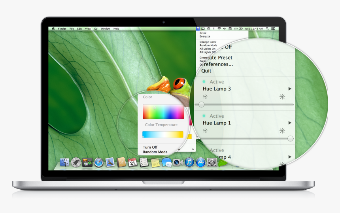The height and width of the screenshot is (213, 340).
Task: Click Turn Off in color submenu
Action: 150,147
